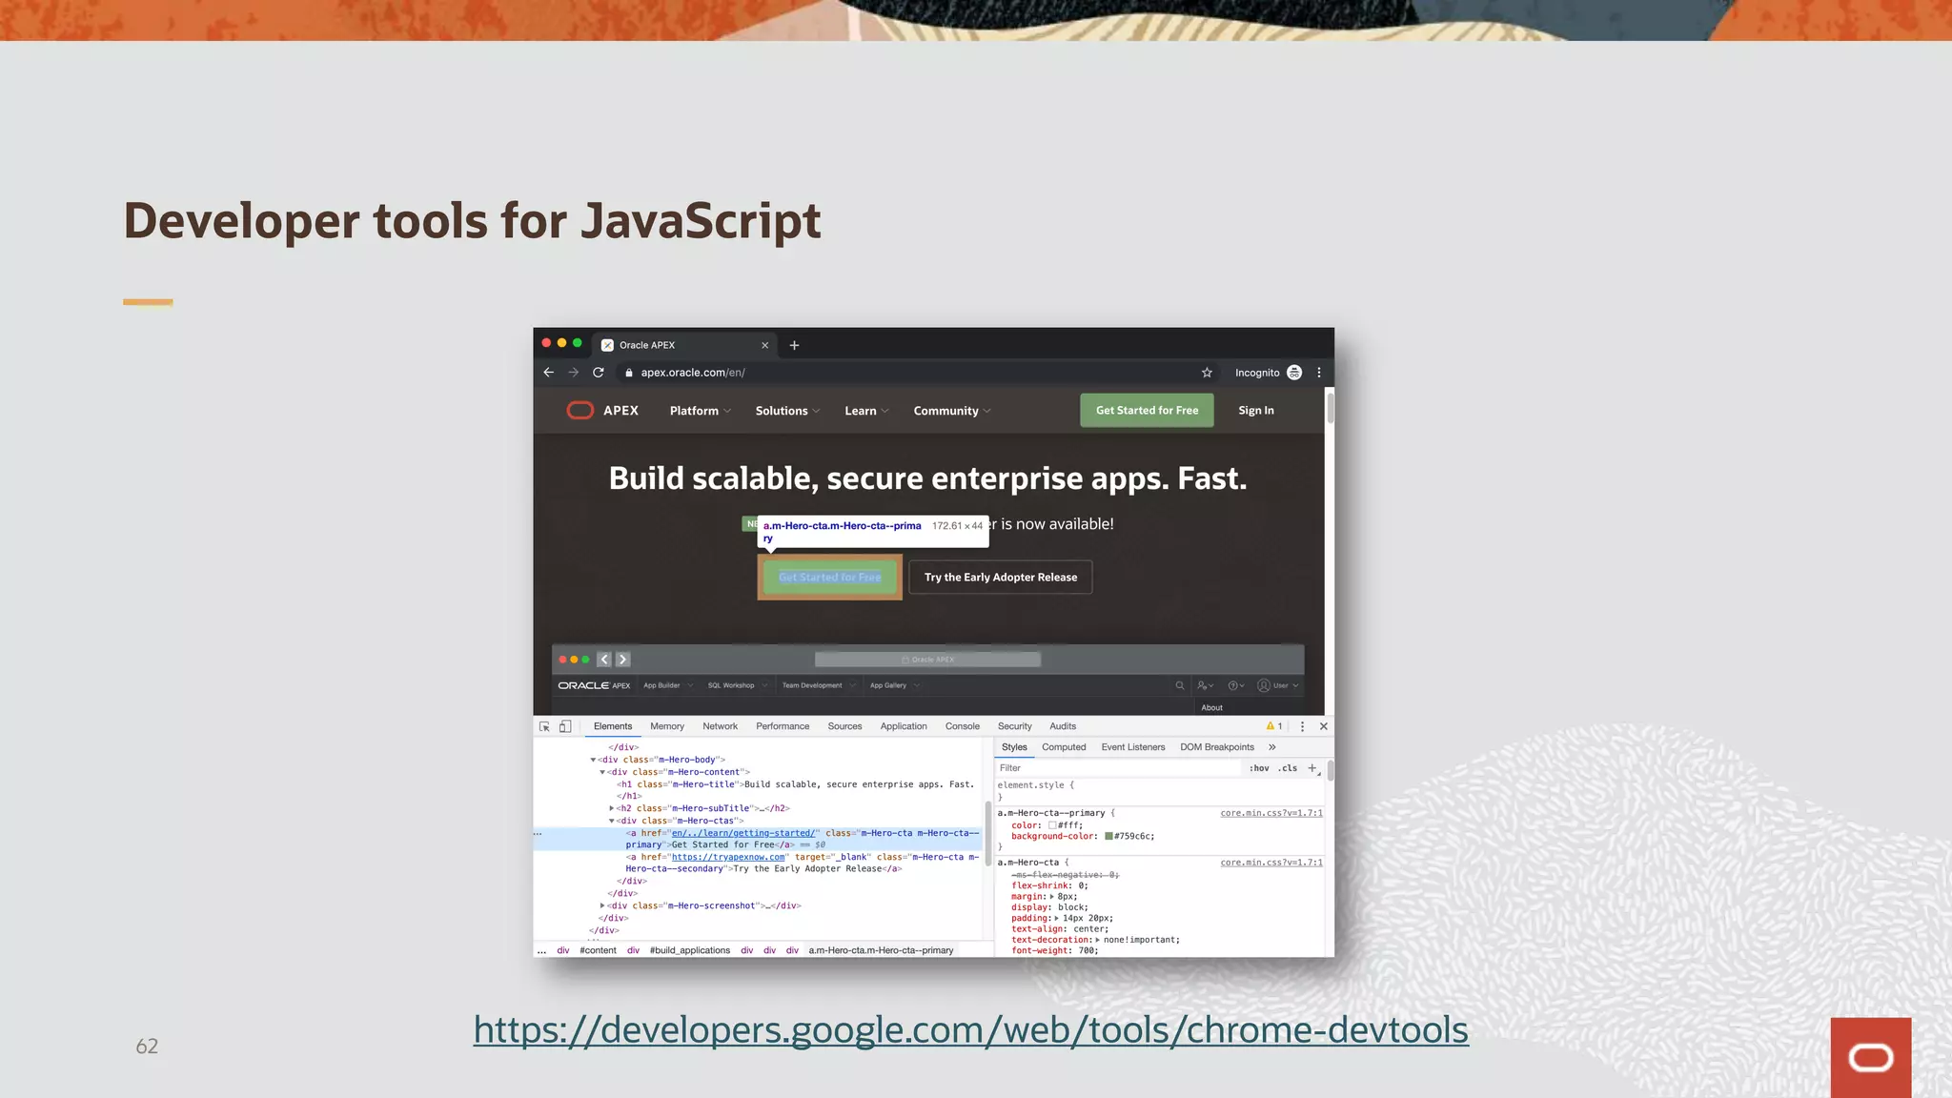The height and width of the screenshot is (1098, 1952).
Task: Click the Styles Filter input field
Action: (x=1120, y=768)
